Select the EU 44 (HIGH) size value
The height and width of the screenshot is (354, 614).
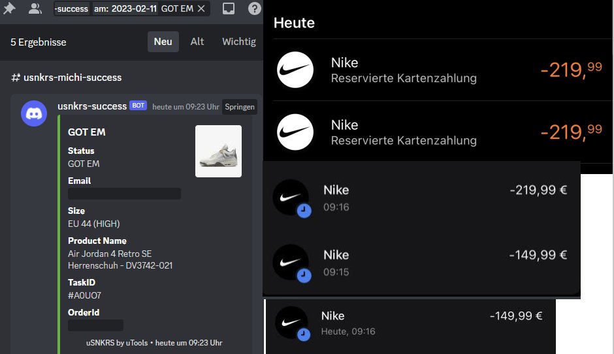94,224
